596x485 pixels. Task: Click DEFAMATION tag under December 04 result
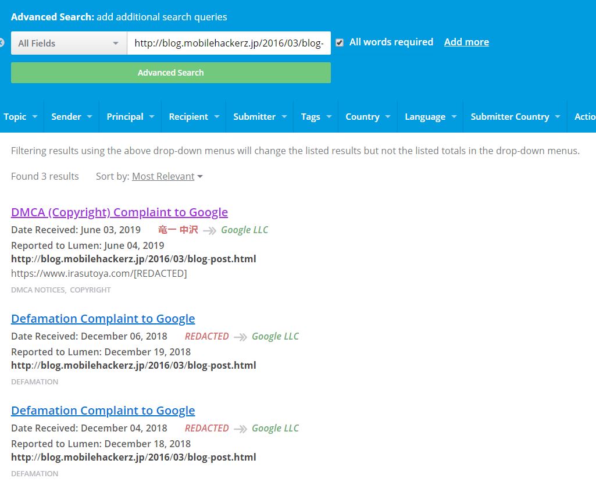[34, 474]
